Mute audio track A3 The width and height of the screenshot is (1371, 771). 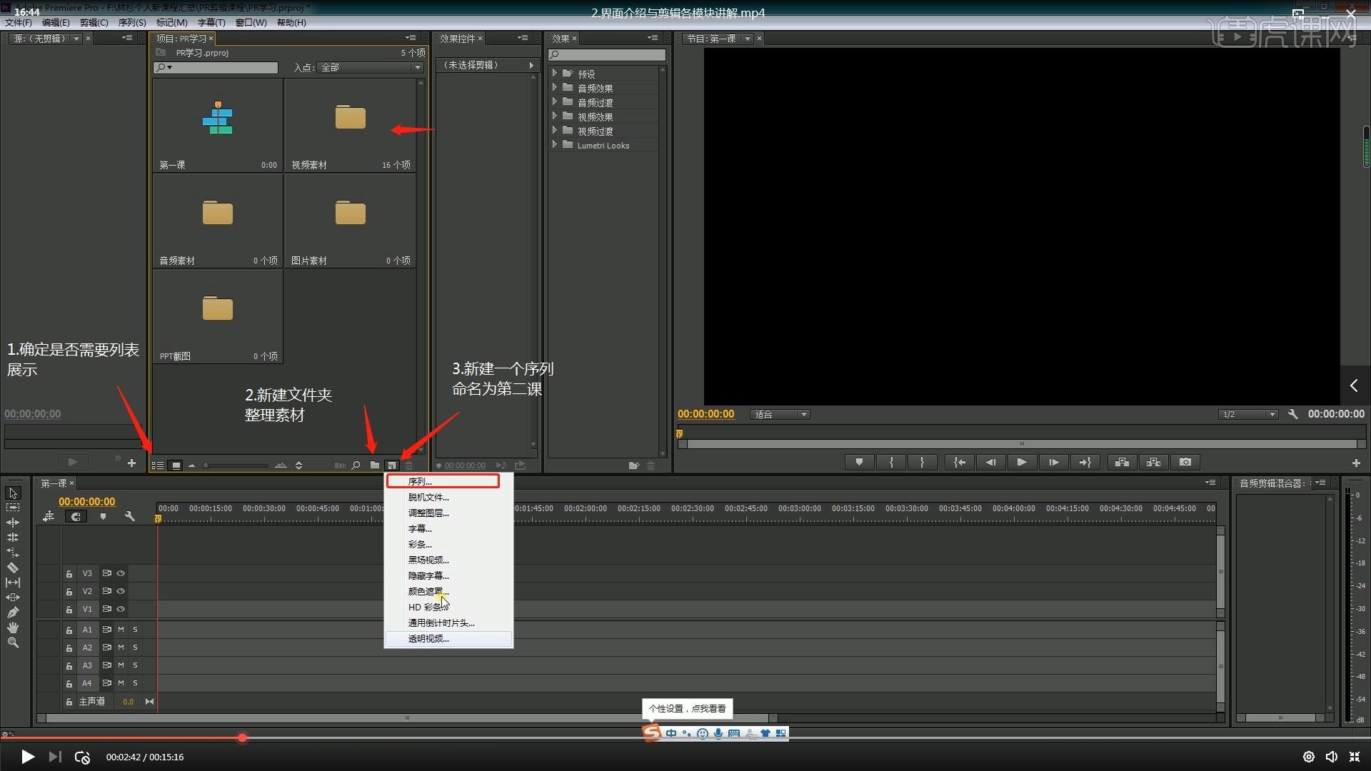121,665
